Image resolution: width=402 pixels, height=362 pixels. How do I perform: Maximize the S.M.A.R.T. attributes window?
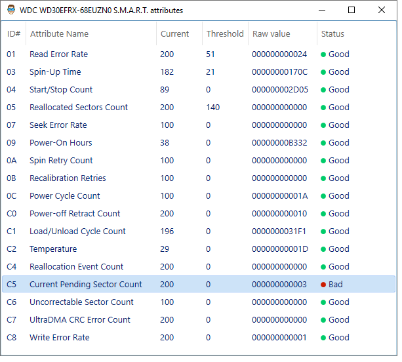point(352,10)
